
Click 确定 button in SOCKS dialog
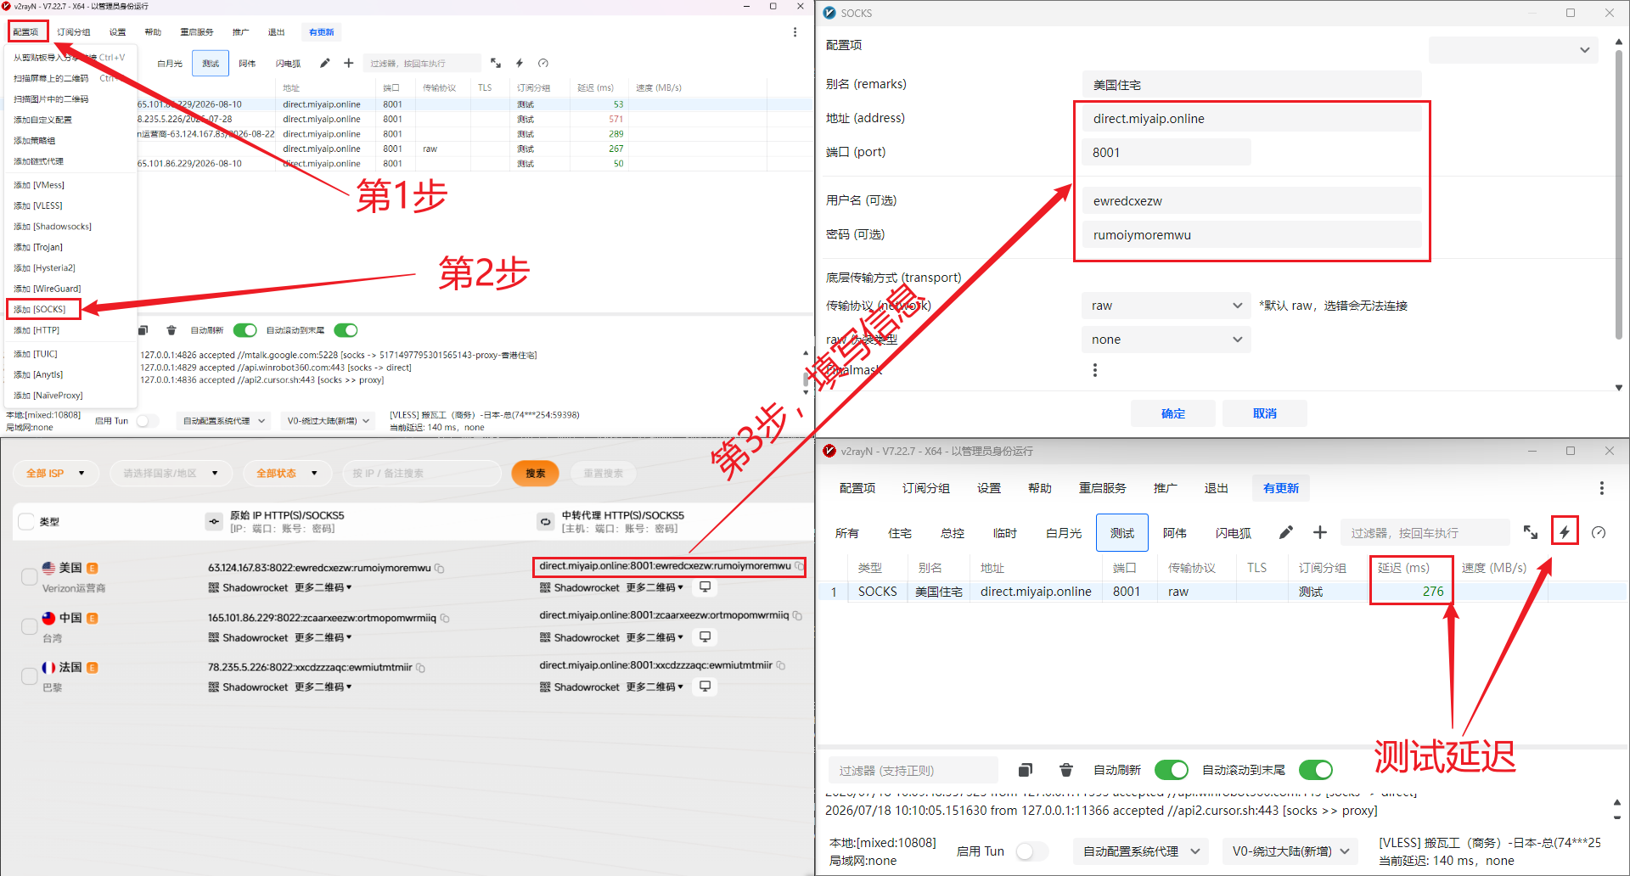click(1173, 413)
